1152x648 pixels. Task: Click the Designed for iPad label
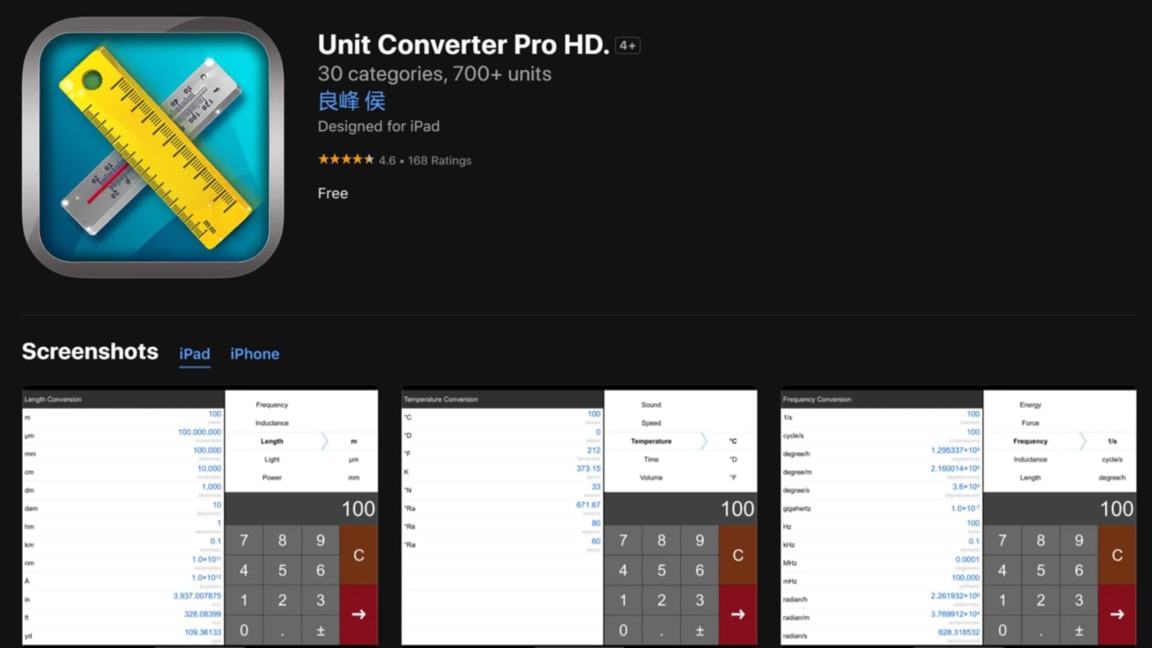pos(379,127)
